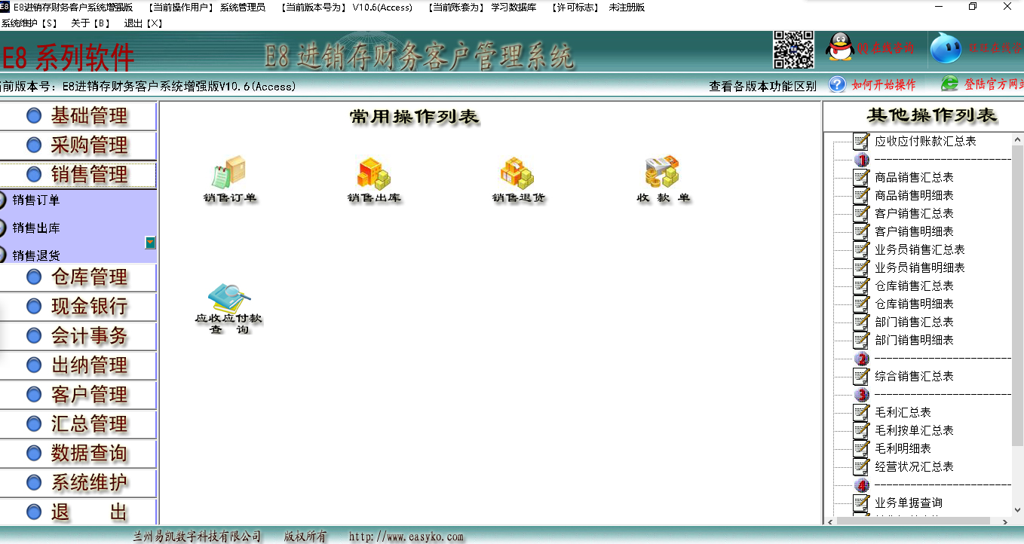The image size is (1024, 544).
Task: Open the 销售出库 icon in common operations
Action: tap(374, 180)
